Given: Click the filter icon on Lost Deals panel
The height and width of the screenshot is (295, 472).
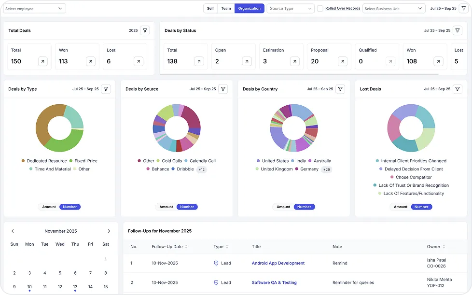Looking at the screenshot, I should click(x=458, y=89).
